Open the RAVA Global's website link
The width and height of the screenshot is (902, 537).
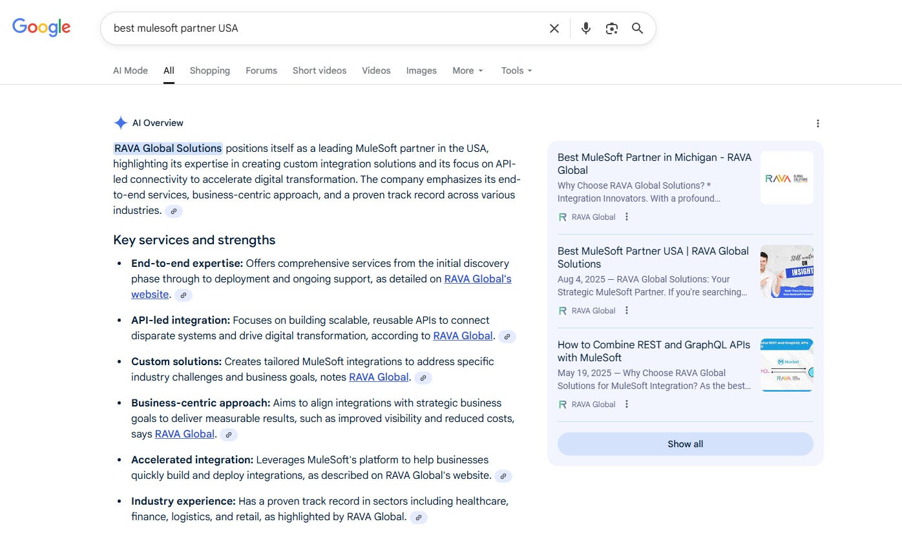(x=477, y=279)
